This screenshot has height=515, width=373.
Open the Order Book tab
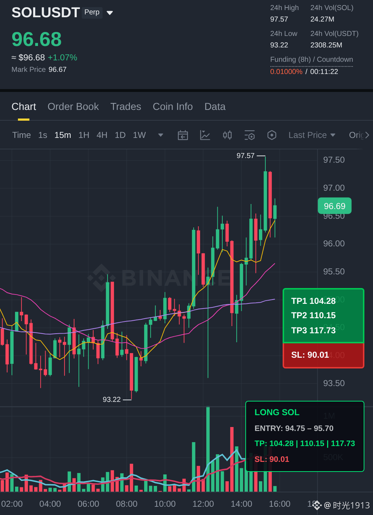coord(73,107)
